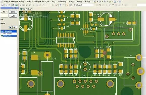The width and height of the screenshot is (146, 95).
Task: Open the 察看(V) menu
Action: pos(22,2)
